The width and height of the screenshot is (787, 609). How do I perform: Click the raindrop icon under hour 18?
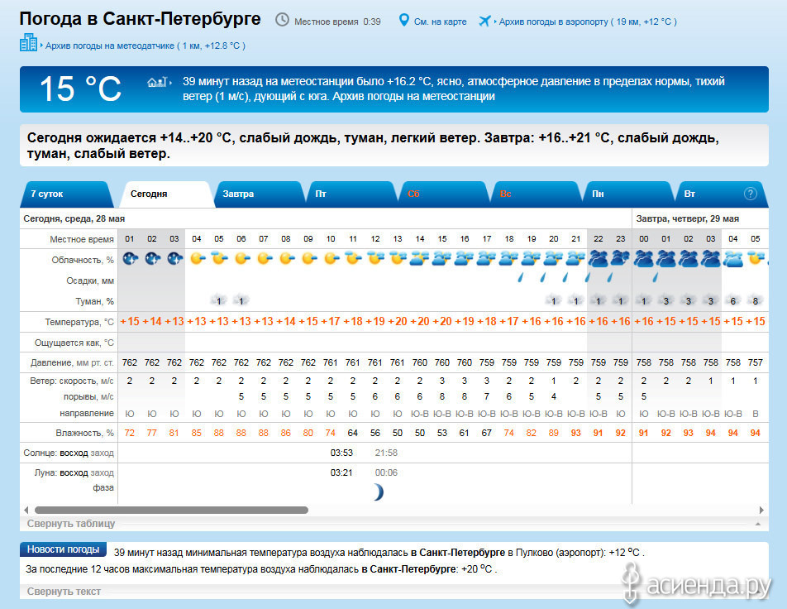click(521, 277)
